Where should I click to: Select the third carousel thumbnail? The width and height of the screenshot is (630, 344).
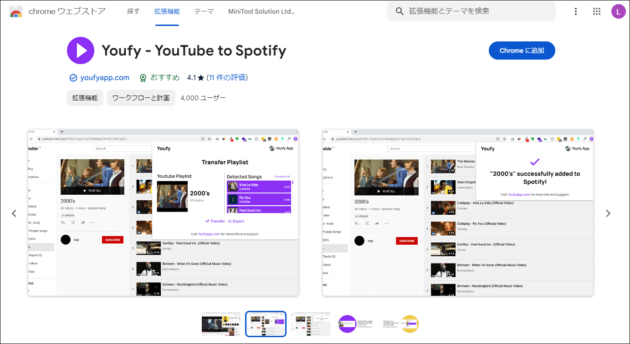(311, 324)
